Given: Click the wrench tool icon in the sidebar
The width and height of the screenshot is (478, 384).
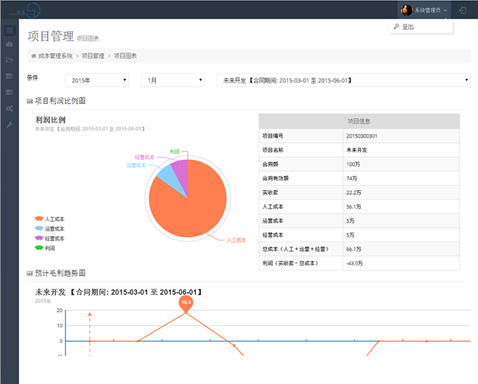Looking at the screenshot, I should [9, 125].
